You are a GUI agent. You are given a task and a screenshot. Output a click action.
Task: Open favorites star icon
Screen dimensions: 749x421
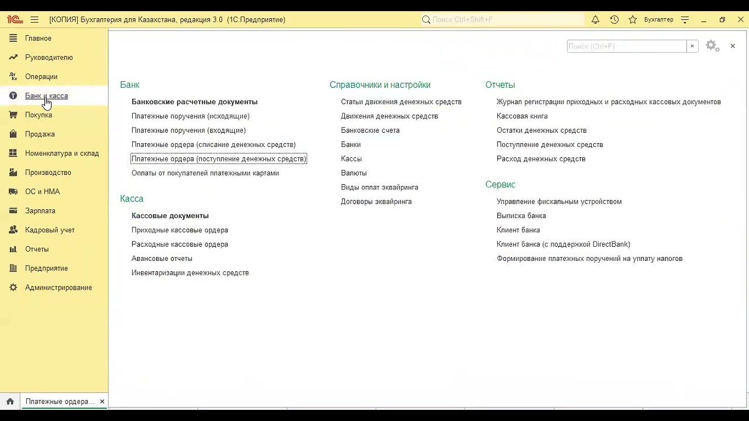pos(633,20)
